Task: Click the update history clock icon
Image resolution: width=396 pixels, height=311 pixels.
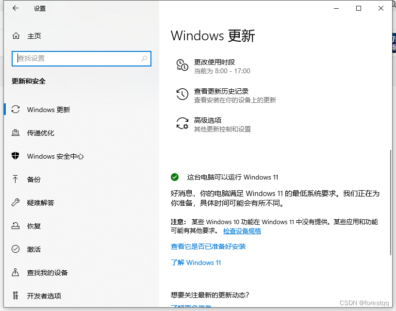Action: pyautogui.click(x=182, y=94)
